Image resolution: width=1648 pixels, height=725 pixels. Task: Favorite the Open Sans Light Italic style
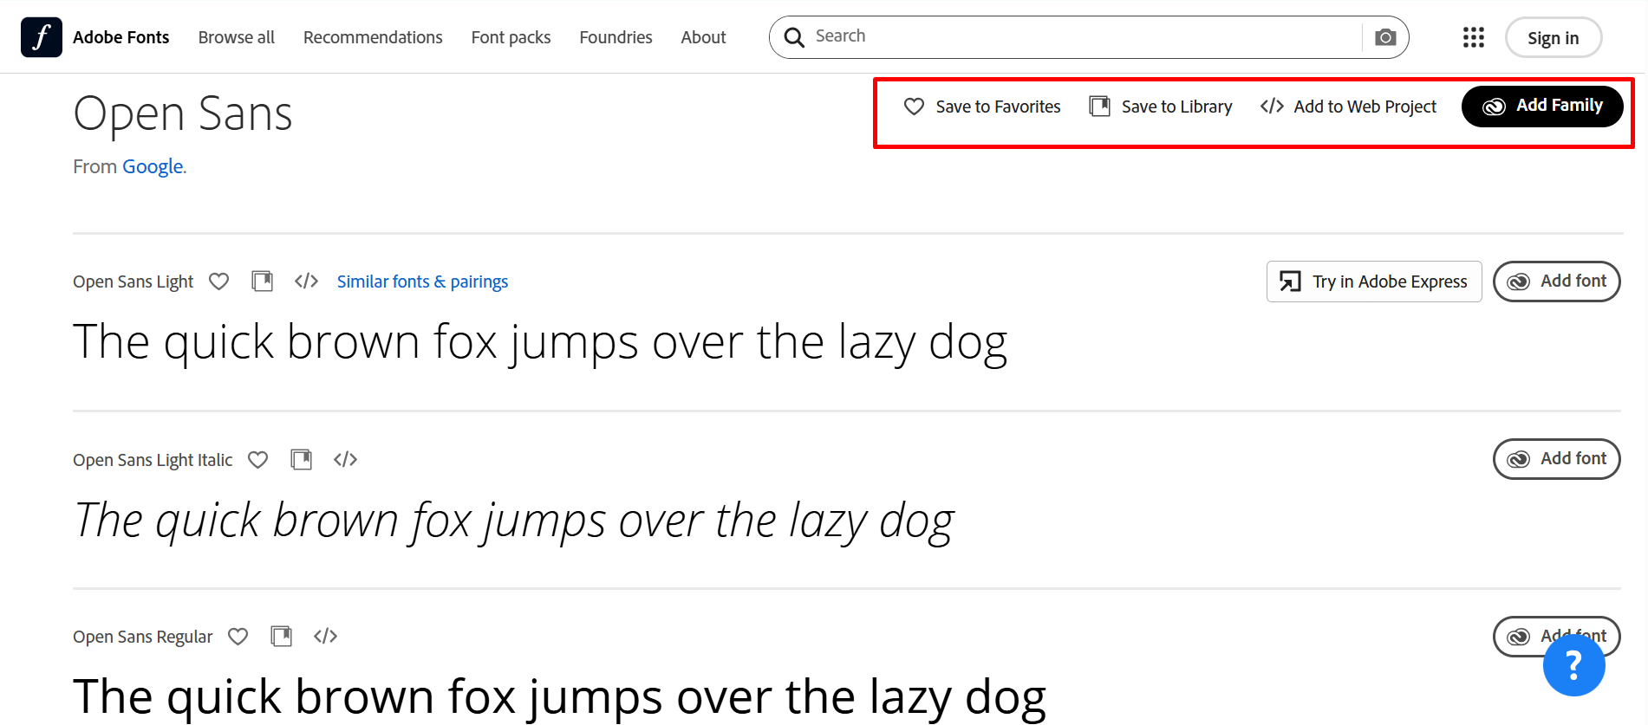[x=257, y=459]
